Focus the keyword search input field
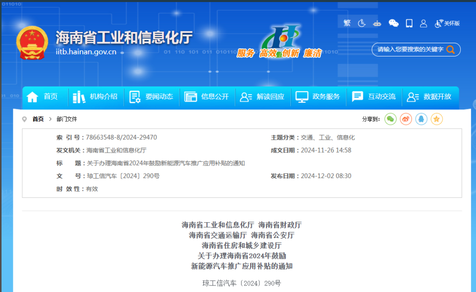Viewport: 476px width, 292px height. tap(410, 49)
